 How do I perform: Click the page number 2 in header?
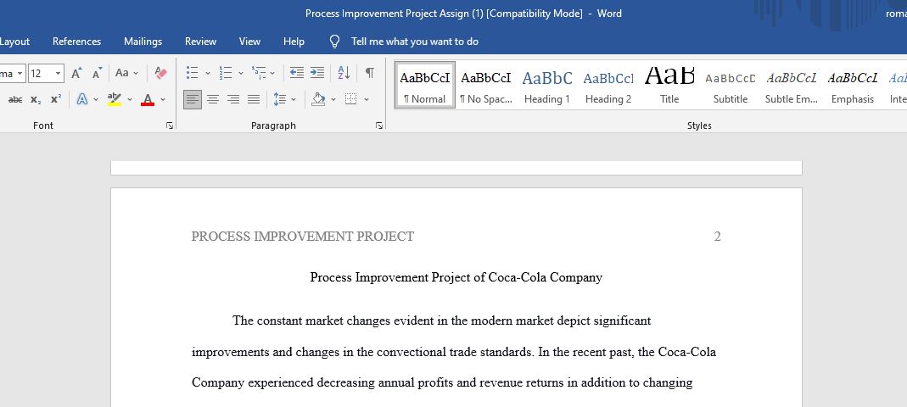[x=717, y=237]
